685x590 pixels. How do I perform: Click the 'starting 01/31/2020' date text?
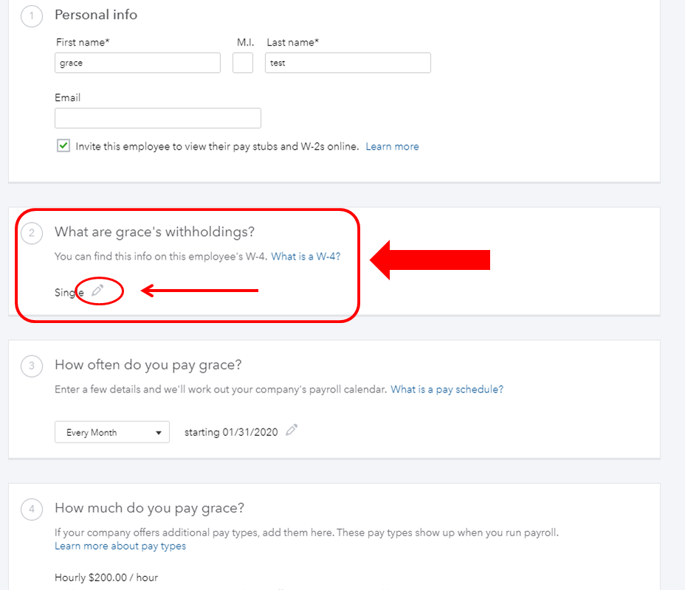click(231, 432)
